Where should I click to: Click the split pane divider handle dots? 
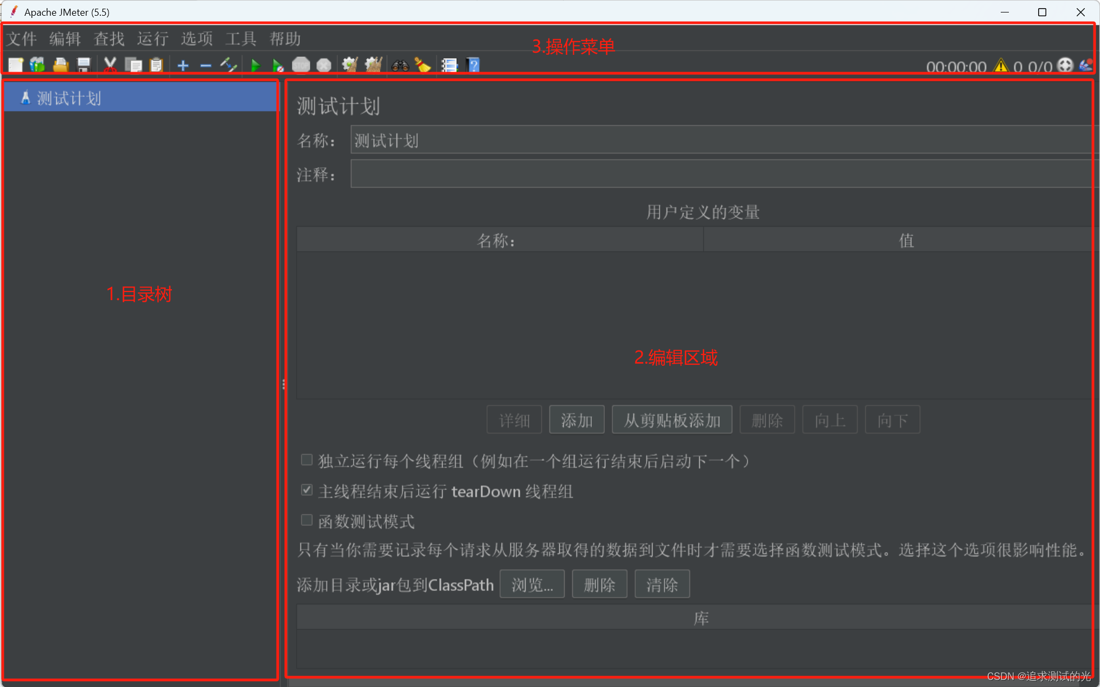[284, 384]
